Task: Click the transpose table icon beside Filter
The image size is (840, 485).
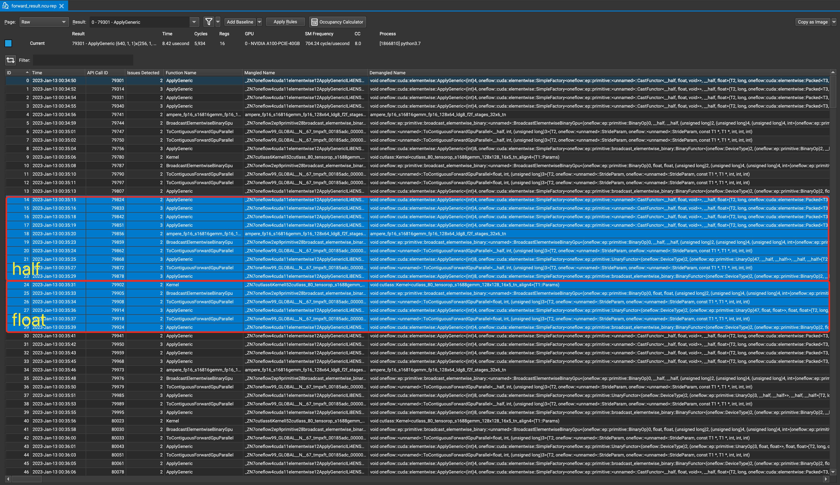Action: [x=10, y=60]
